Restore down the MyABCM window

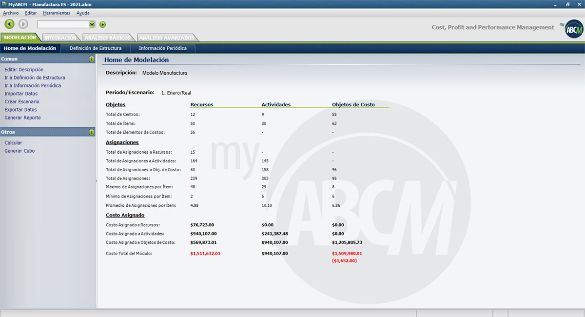(567, 4)
